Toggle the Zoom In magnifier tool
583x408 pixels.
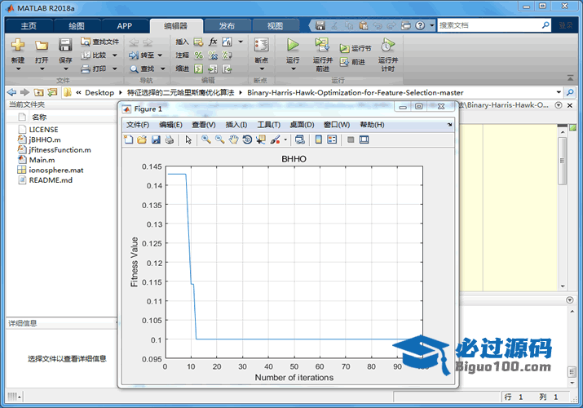(206, 140)
